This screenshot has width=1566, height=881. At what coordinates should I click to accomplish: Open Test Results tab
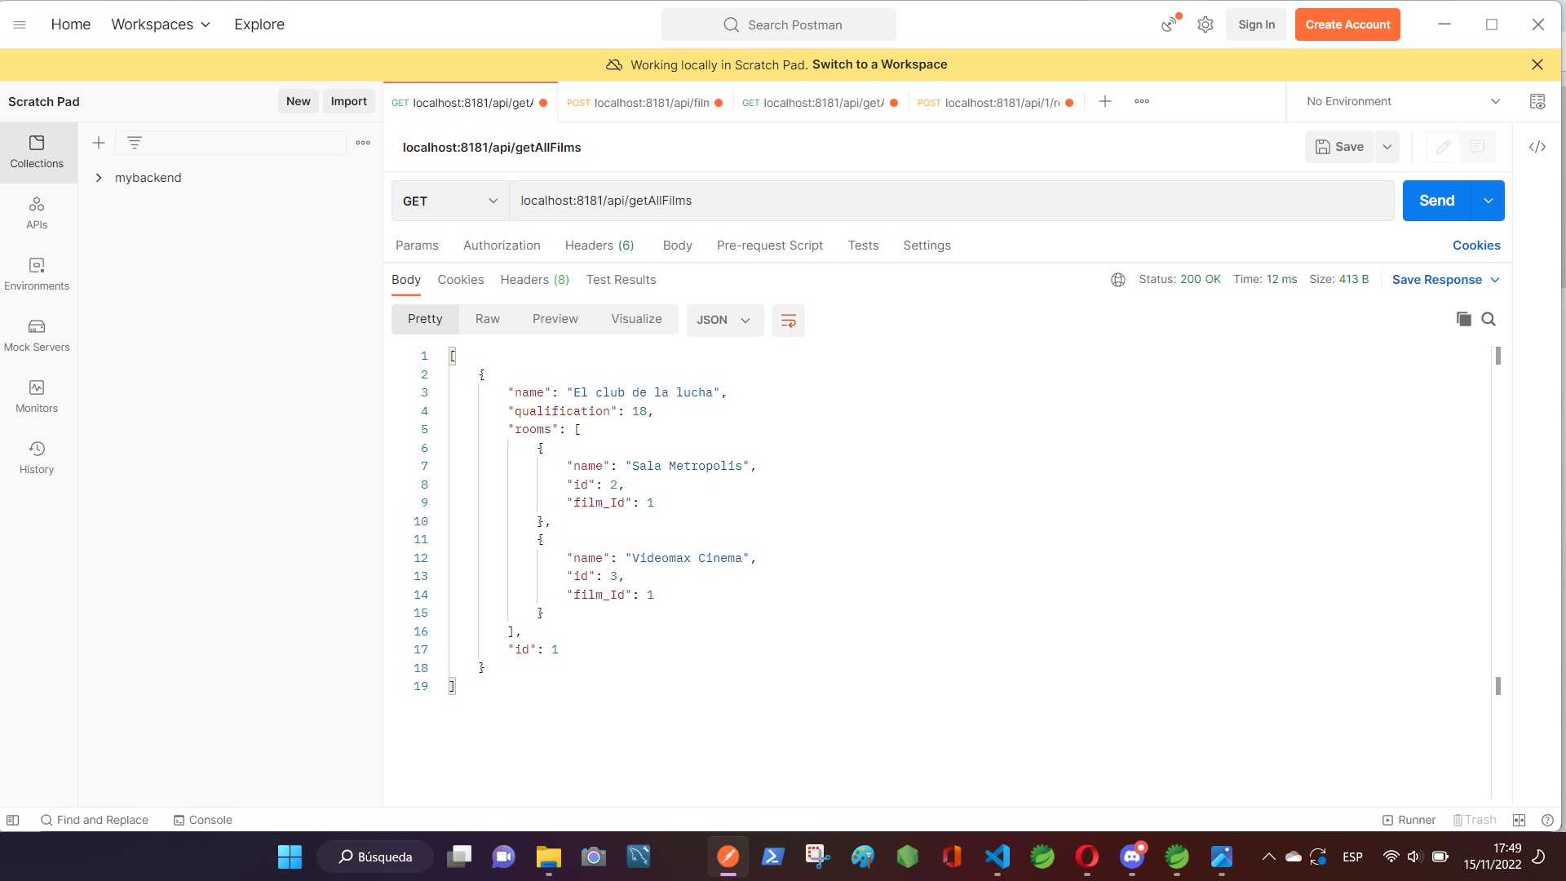point(621,280)
